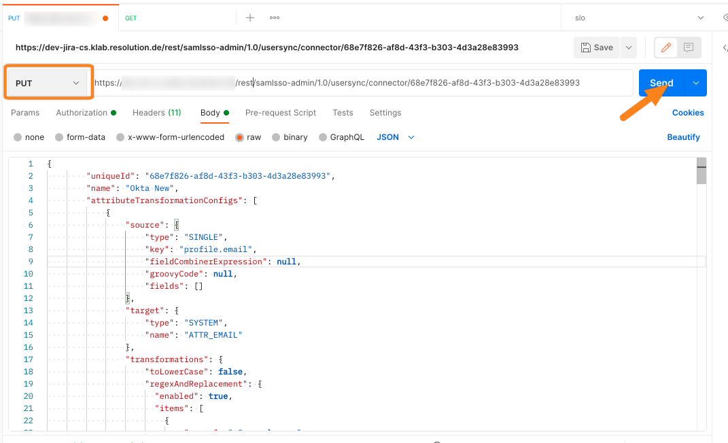Choose the binary body format
728x443 pixels.
290,137
